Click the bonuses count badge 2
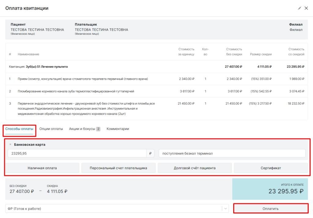Image resolution: width=313 pixels, height=218 pixels. coord(98,129)
